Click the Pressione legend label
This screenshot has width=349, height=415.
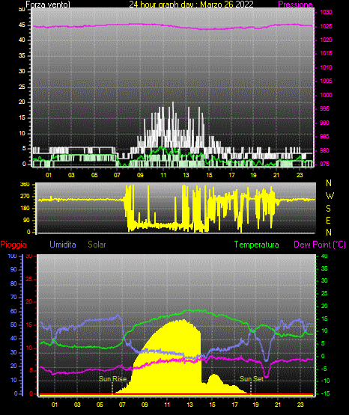(x=296, y=4)
